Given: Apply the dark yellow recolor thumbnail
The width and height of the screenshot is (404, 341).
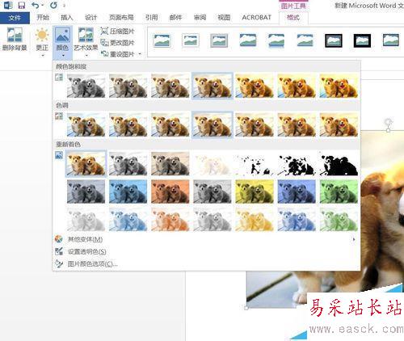Looking at the screenshot, I should click(x=255, y=192).
